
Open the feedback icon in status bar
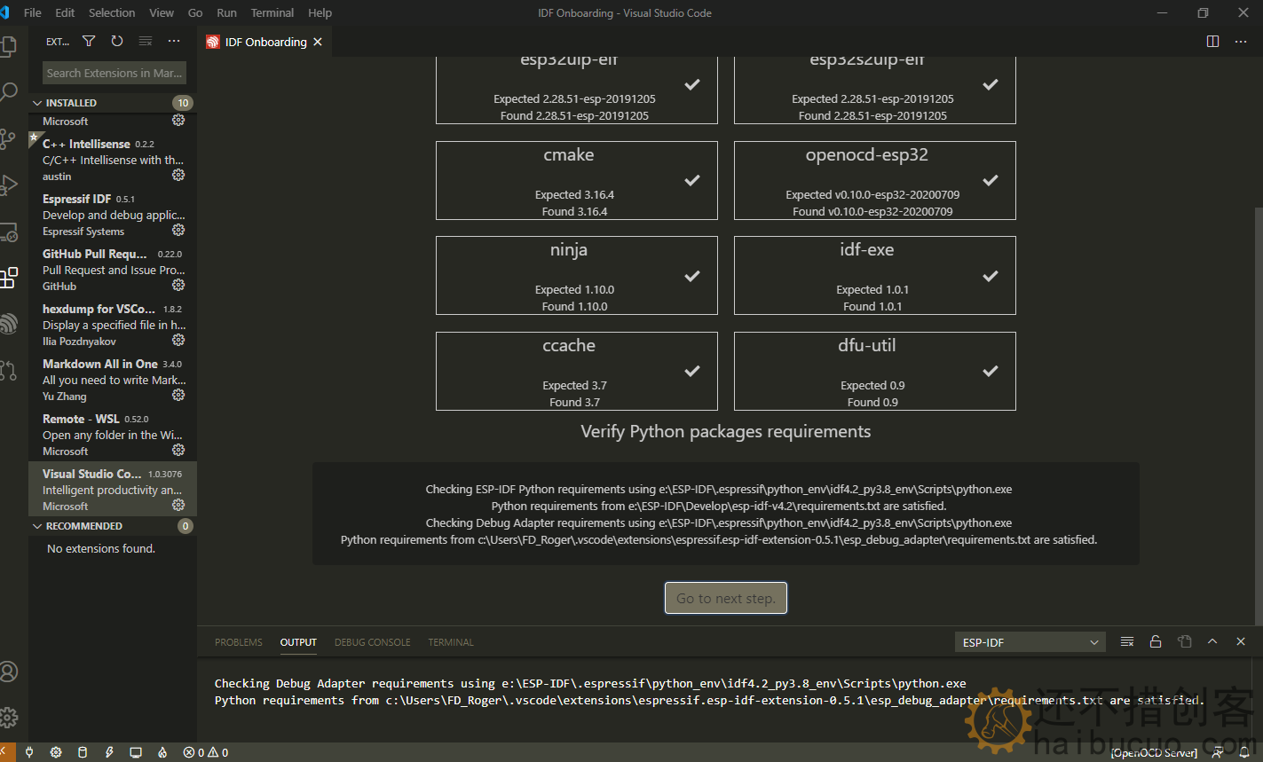click(x=1219, y=752)
